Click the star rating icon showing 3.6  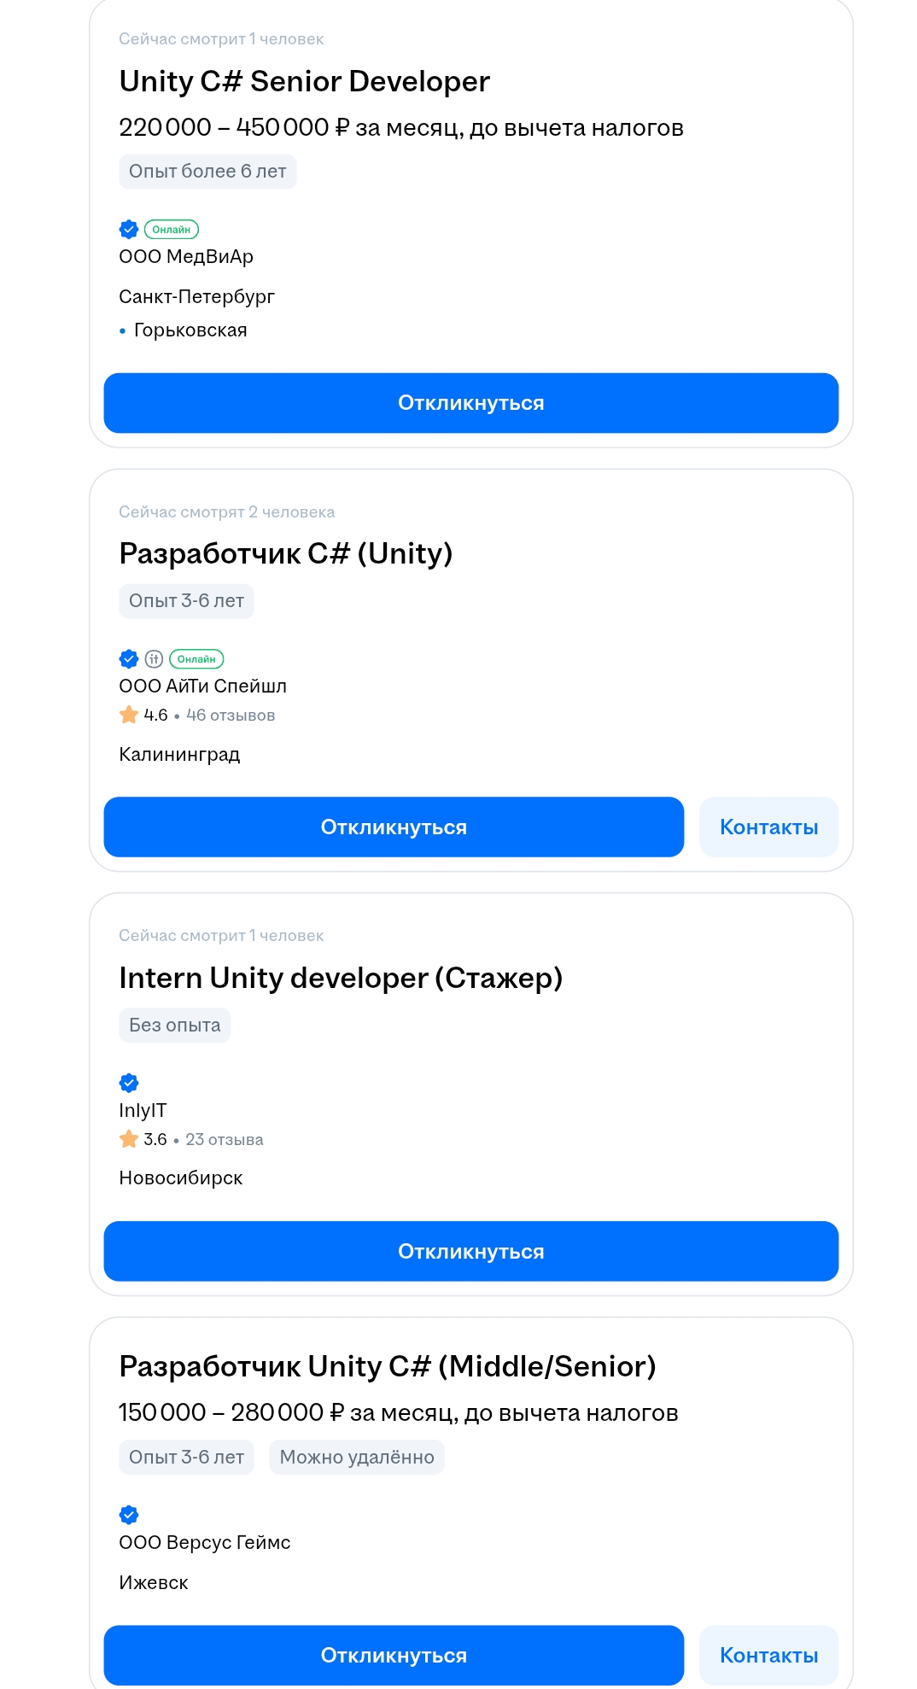coord(129,1139)
